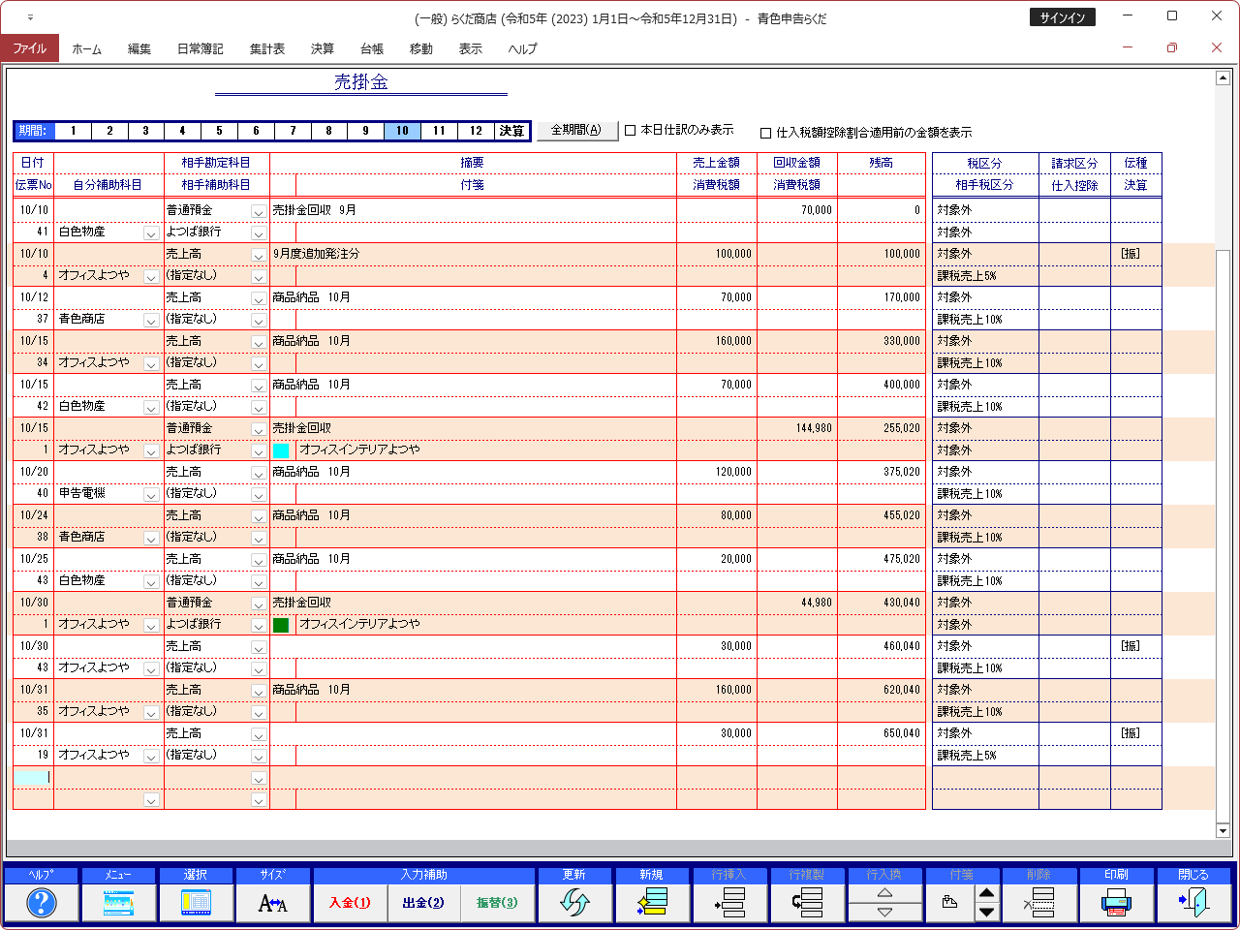Open the 台帳 menu
This screenshot has width=1240, height=930.
tap(371, 48)
